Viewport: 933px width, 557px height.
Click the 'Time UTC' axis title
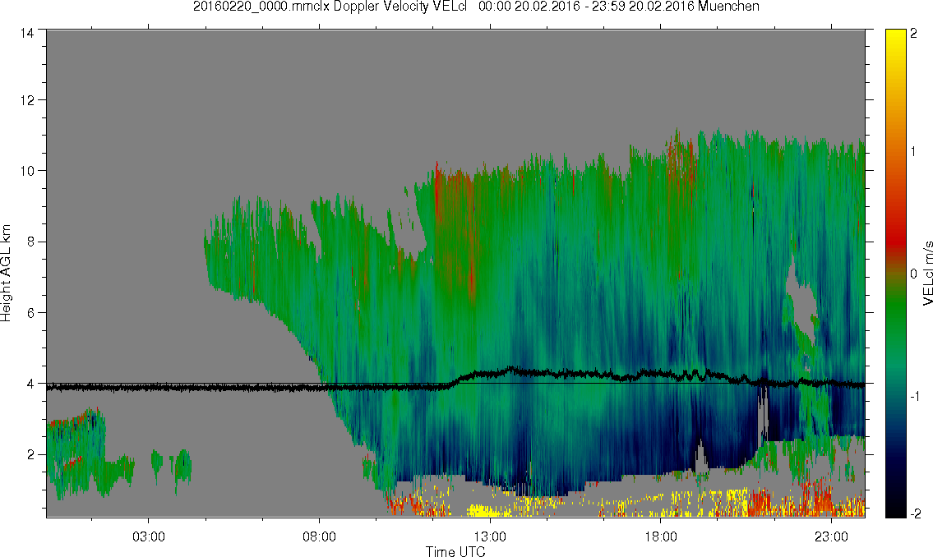[x=455, y=551]
